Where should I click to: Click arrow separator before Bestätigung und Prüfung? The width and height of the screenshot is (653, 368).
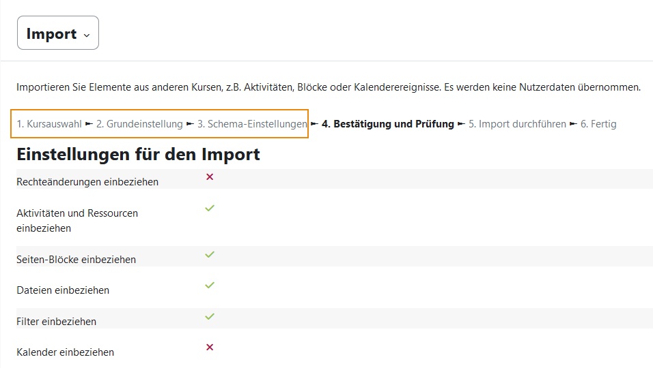314,124
